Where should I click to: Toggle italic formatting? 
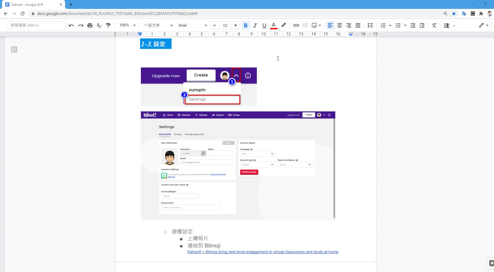click(255, 25)
